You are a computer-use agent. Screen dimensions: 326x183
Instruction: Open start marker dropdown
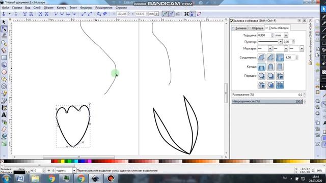270,49
